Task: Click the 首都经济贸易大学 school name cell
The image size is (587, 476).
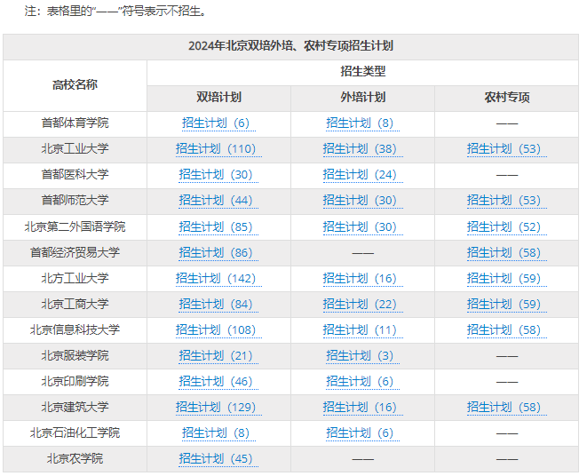Action: [75, 253]
